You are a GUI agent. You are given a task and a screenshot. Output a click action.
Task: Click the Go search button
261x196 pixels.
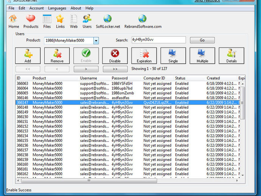coord(202,40)
